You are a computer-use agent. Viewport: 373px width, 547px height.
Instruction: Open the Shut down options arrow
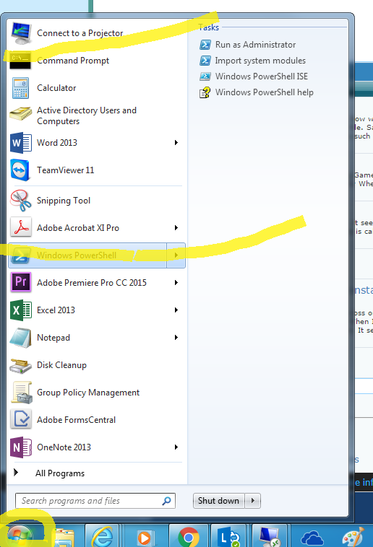253,501
